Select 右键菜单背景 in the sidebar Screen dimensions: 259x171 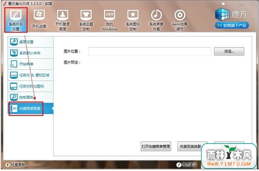pos(30,108)
